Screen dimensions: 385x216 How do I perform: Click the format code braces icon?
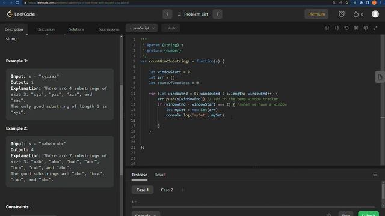(337, 28)
